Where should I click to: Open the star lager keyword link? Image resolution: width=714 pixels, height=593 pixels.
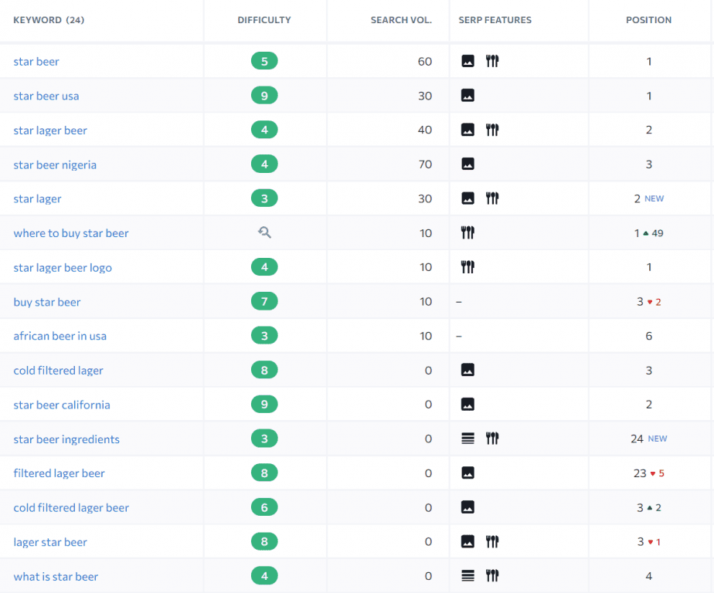pyautogui.click(x=37, y=199)
